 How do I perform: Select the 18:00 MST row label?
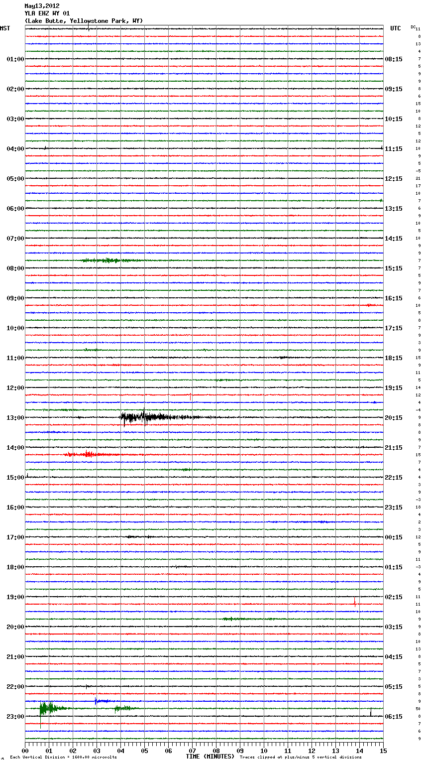15,567
